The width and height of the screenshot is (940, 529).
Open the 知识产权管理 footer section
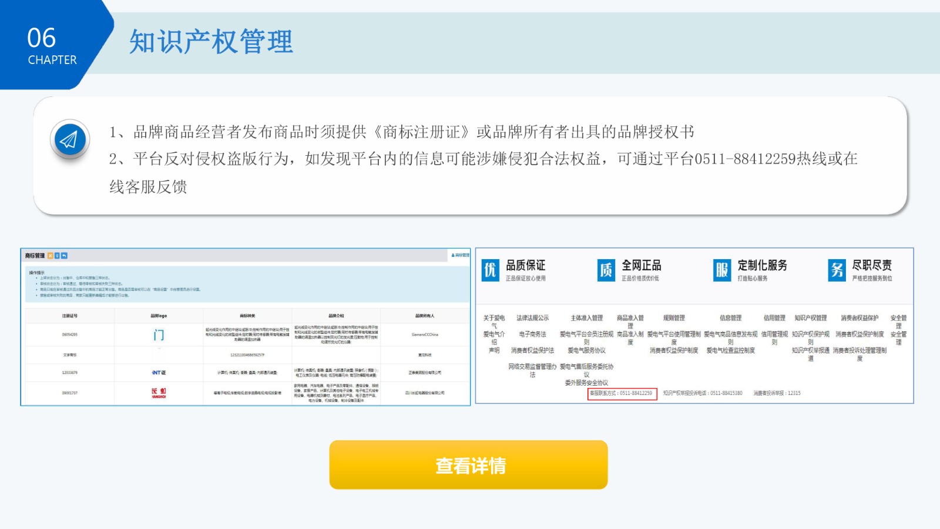pyautogui.click(x=810, y=318)
